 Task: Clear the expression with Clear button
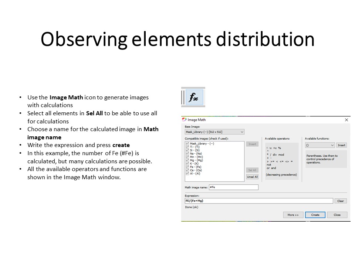click(x=341, y=201)
